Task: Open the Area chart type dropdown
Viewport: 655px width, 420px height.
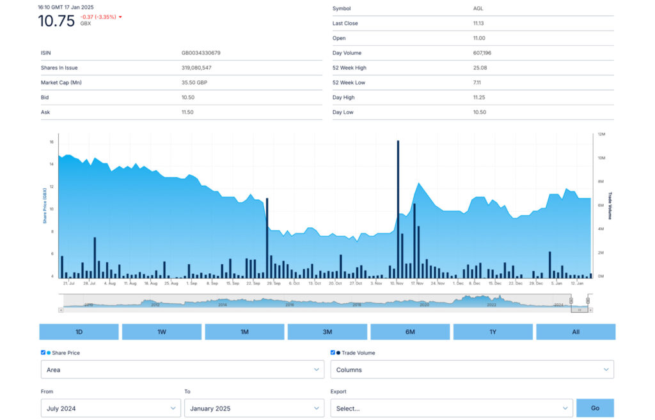Action: tap(182, 370)
